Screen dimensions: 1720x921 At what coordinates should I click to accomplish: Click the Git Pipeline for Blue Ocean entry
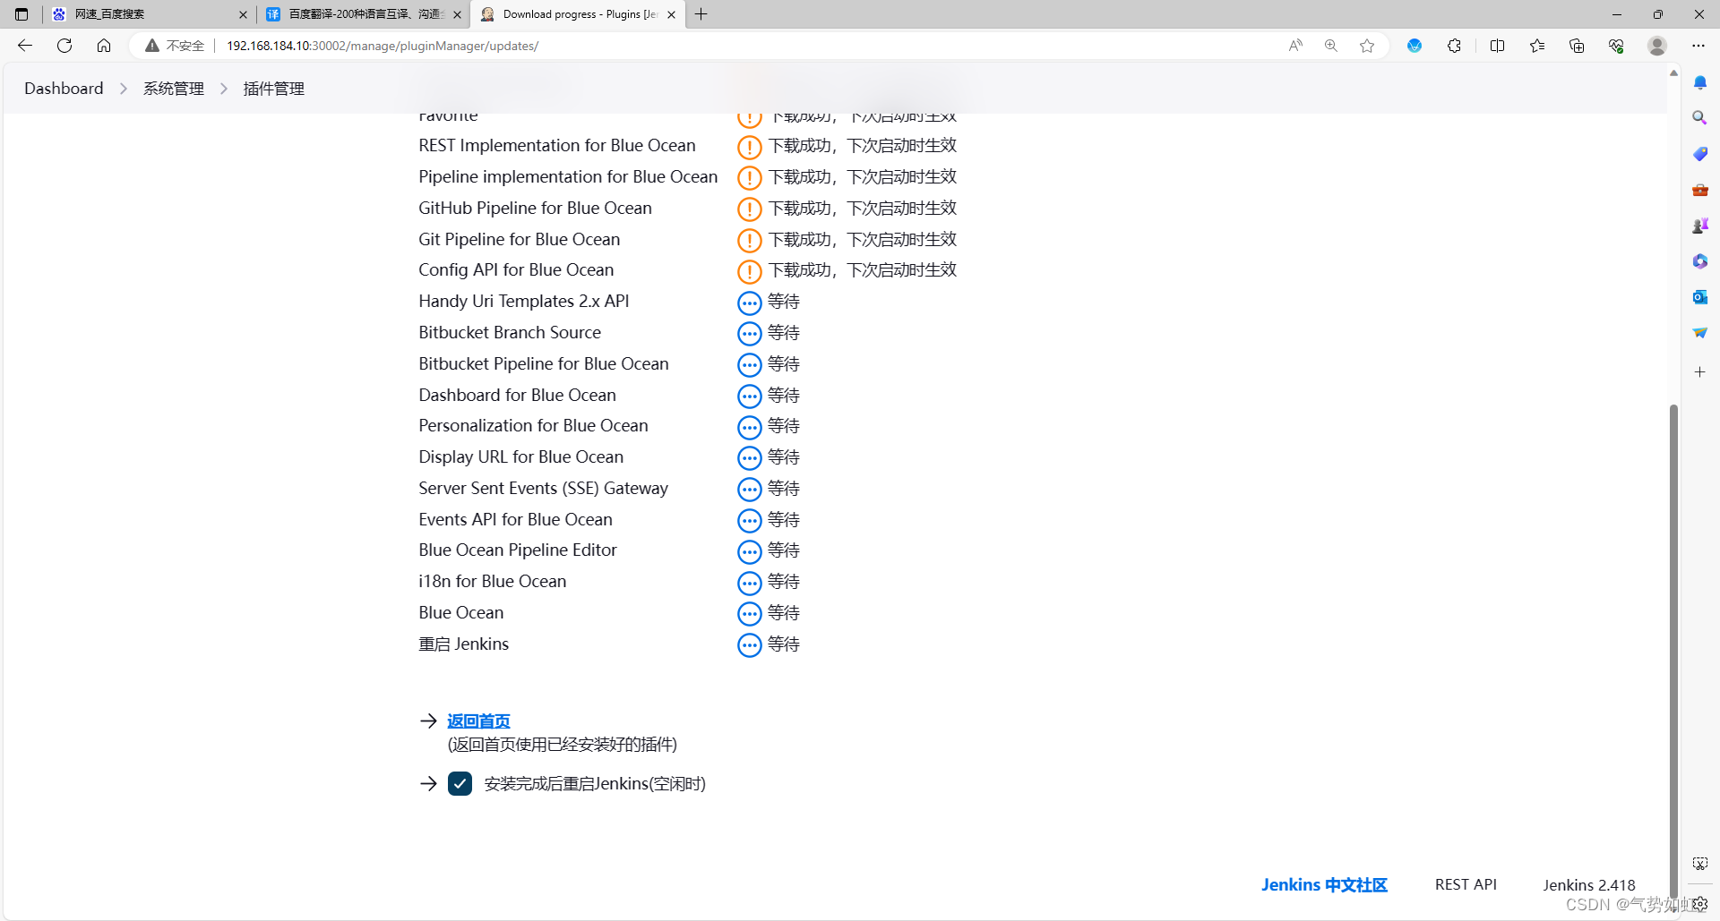pyautogui.click(x=520, y=239)
